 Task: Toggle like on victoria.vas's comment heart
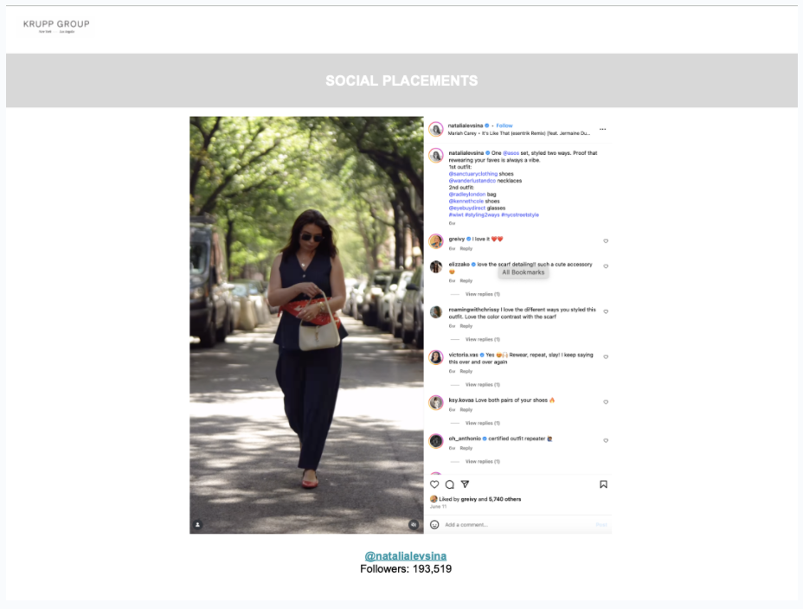click(607, 356)
